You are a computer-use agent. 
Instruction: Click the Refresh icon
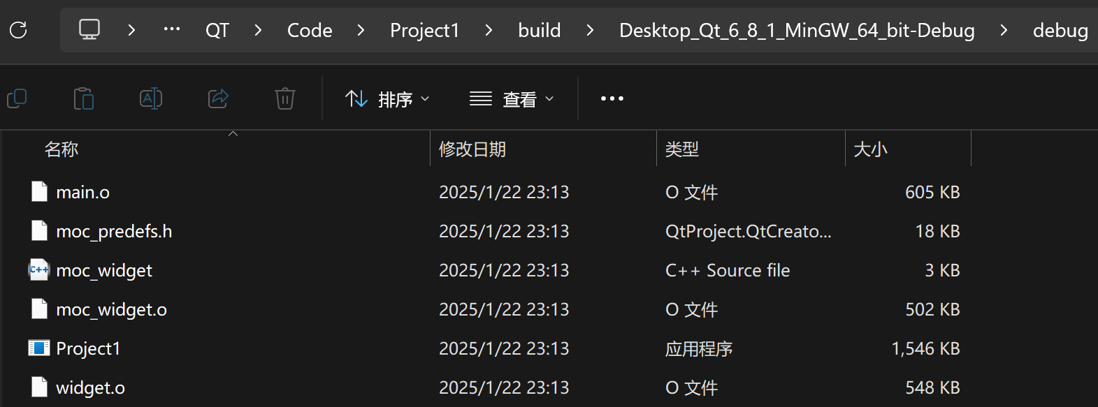click(x=19, y=29)
